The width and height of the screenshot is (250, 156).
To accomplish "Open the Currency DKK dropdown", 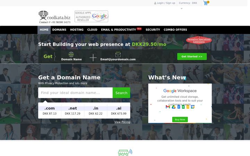I will (x=188, y=3).
